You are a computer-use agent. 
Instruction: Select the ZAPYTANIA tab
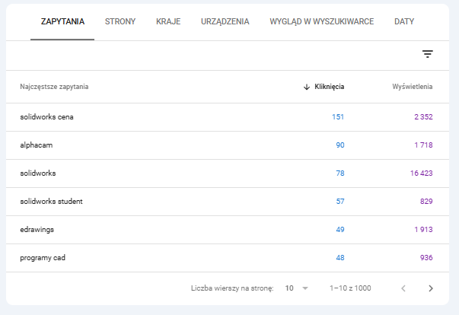coord(62,21)
